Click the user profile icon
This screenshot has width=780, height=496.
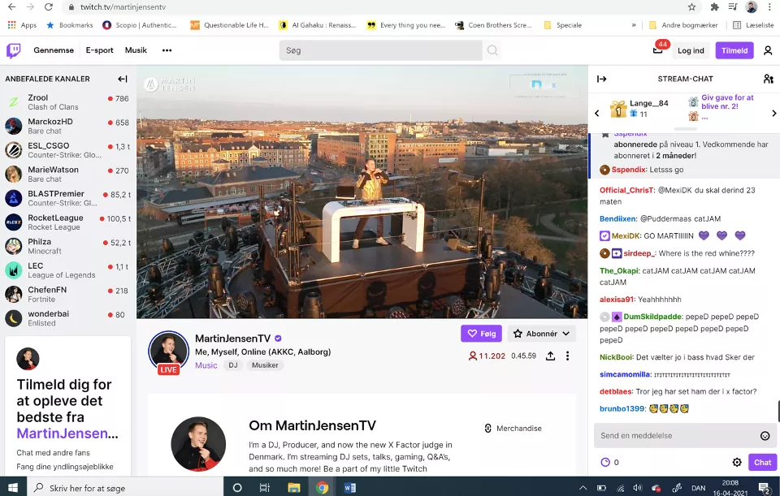pos(768,50)
